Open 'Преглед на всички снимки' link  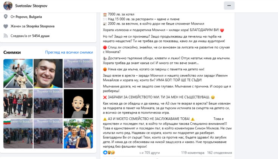pos(69,52)
